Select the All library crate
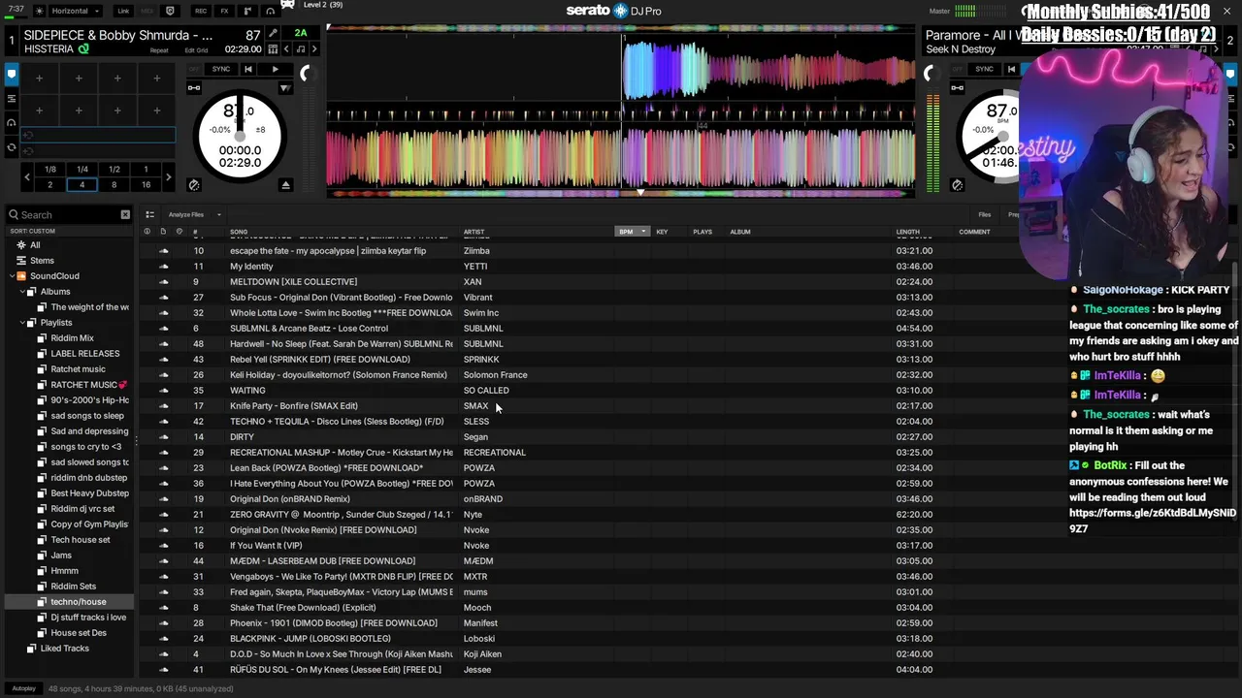 point(35,245)
